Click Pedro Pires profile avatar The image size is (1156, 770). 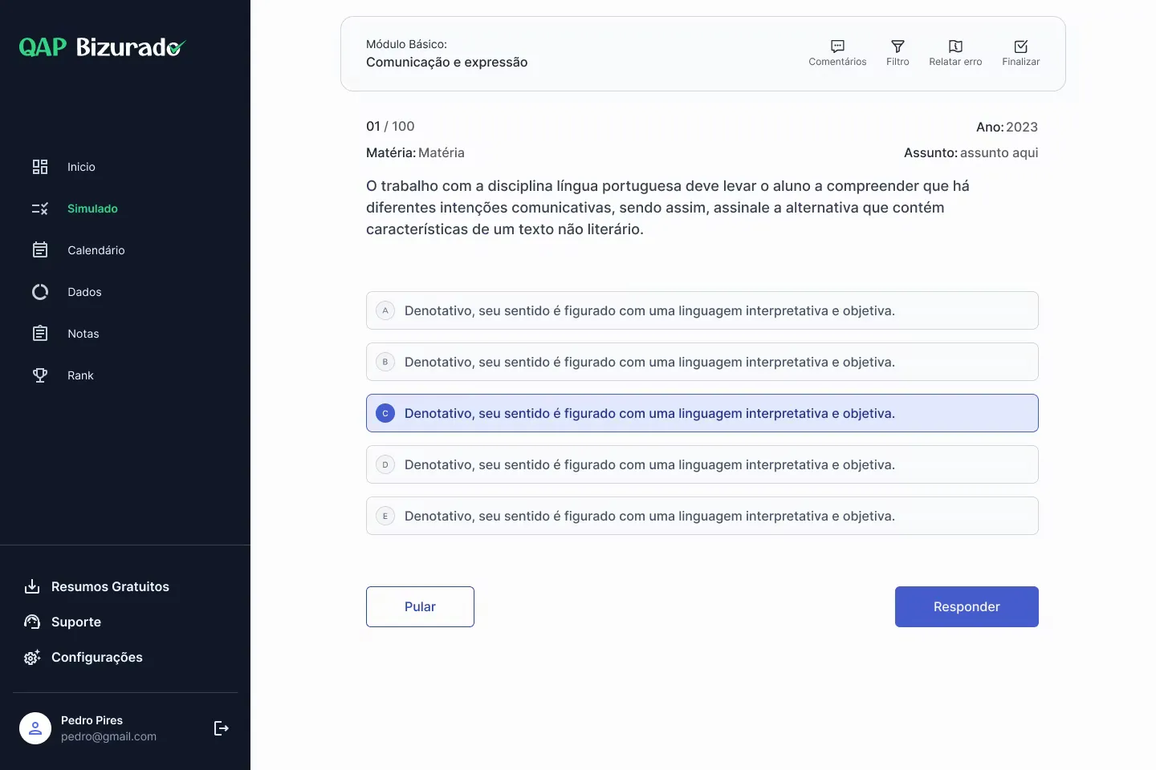point(35,728)
